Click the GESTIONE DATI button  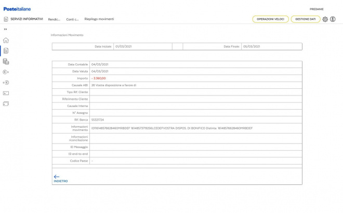coord(305,19)
